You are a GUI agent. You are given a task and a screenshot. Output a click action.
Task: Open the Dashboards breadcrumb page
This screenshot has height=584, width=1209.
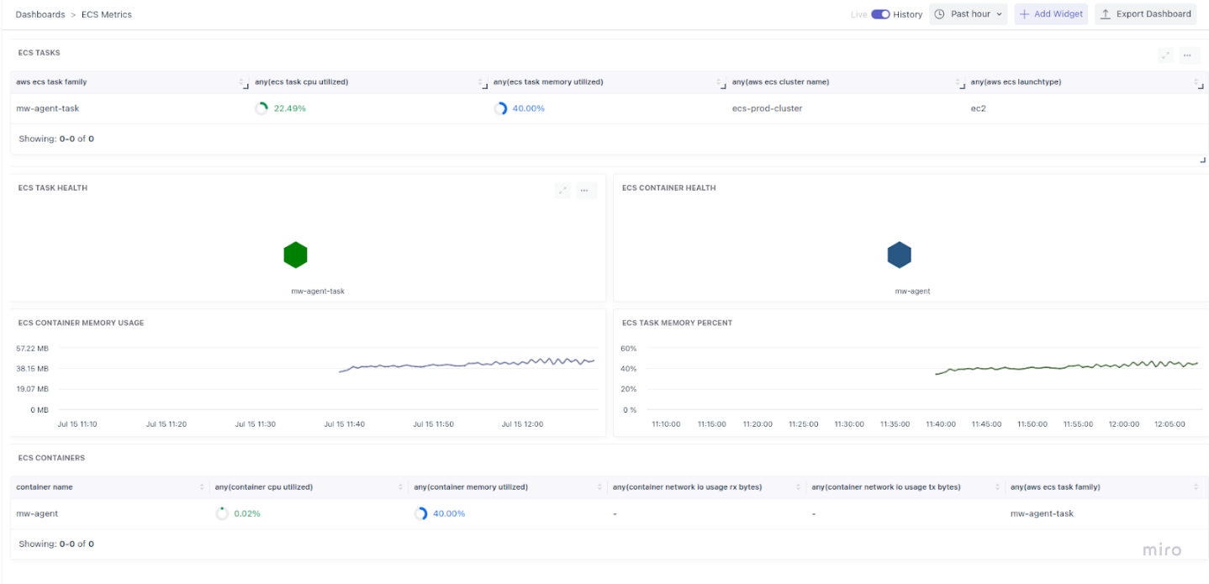click(x=40, y=14)
